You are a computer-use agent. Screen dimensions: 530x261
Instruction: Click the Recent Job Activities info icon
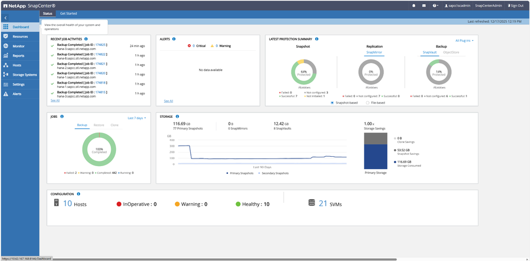(x=86, y=39)
